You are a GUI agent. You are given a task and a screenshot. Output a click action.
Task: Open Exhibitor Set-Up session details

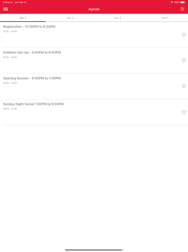pos(32,52)
